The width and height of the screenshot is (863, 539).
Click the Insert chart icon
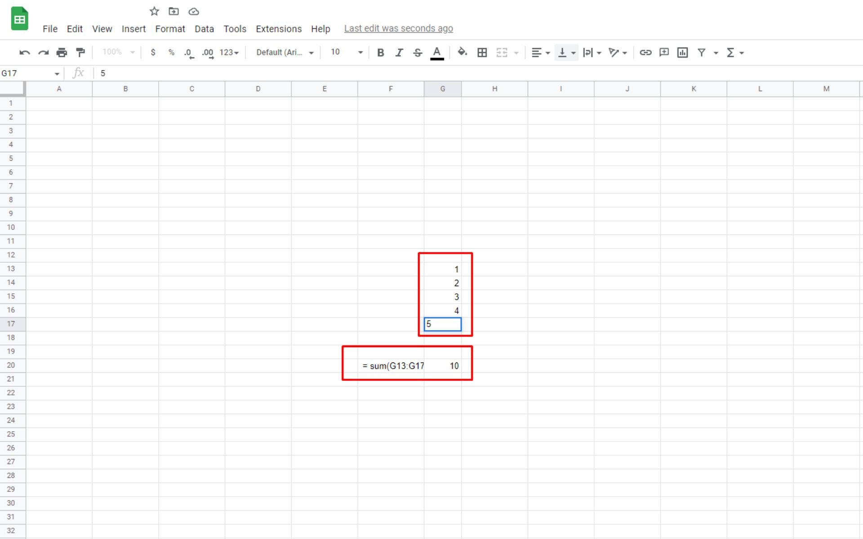point(682,53)
